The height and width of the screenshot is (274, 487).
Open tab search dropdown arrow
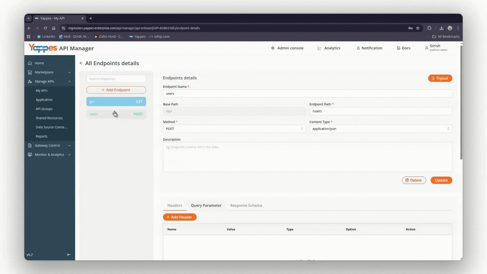coord(28,18)
